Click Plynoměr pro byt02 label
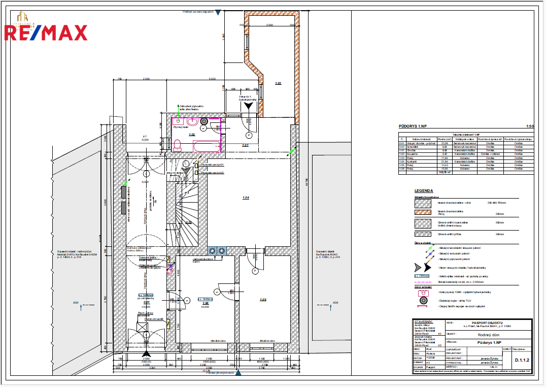The image size is (546, 387). coord(212,173)
